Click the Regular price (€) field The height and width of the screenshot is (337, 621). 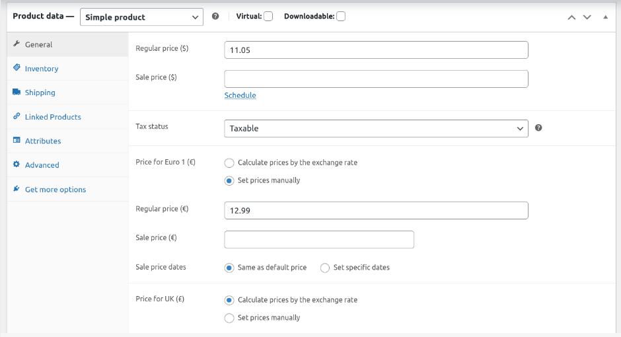(x=376, y=210)
